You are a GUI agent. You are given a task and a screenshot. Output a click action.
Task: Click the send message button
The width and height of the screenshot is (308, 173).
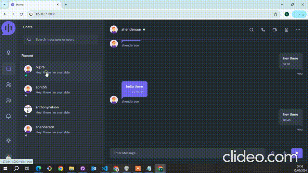click(x=297, y=153)
